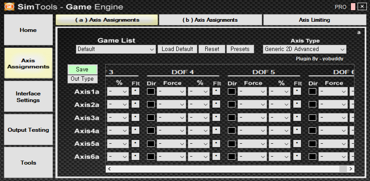Click Axis5a DOF 3 Flt button
Screen dimensions: 370x181
click(135, 143)
